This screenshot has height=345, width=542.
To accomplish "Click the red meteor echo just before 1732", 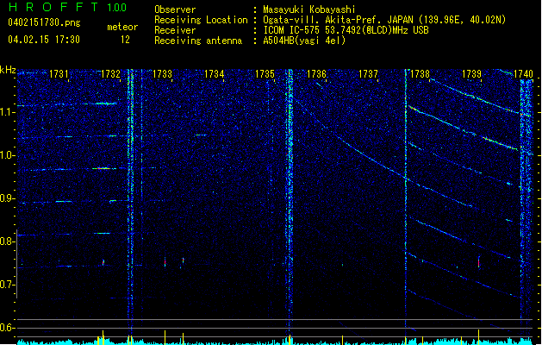I will (103, 262).
